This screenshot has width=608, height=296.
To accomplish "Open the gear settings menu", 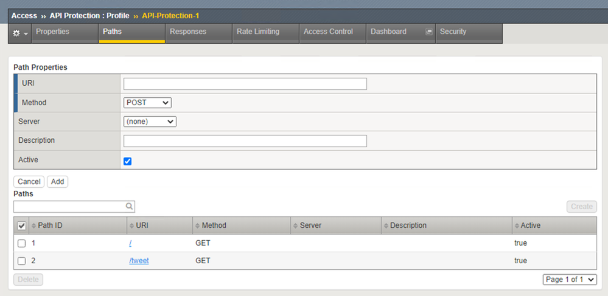I will 19,33.
